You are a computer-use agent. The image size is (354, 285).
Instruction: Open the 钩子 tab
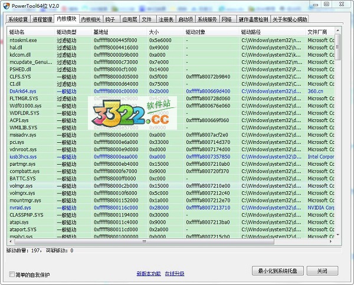(110, 19)
